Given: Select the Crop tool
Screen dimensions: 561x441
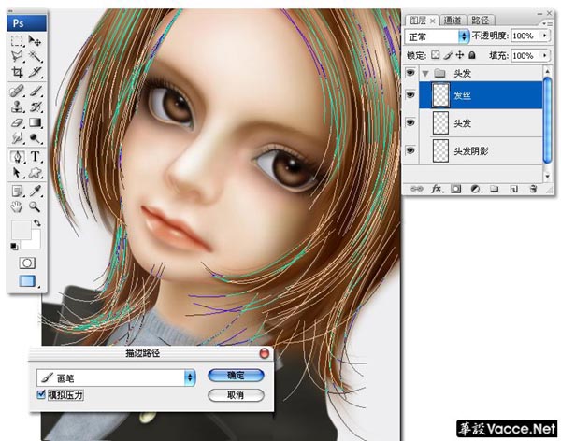Looking at the screenshot, I should coord(17,72).
